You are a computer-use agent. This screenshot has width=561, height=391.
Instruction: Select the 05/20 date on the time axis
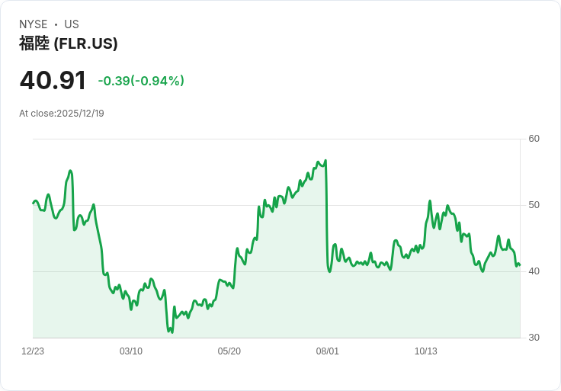229,351
